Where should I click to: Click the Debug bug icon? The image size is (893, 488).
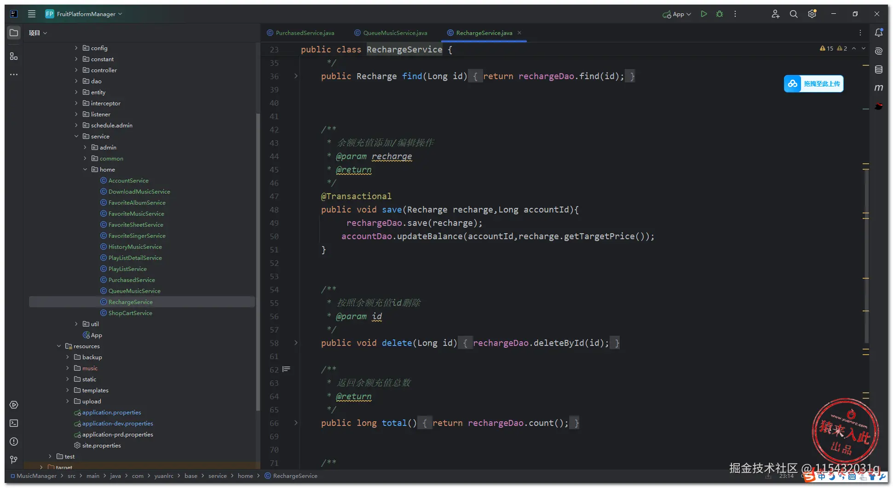tap(720, 14)
